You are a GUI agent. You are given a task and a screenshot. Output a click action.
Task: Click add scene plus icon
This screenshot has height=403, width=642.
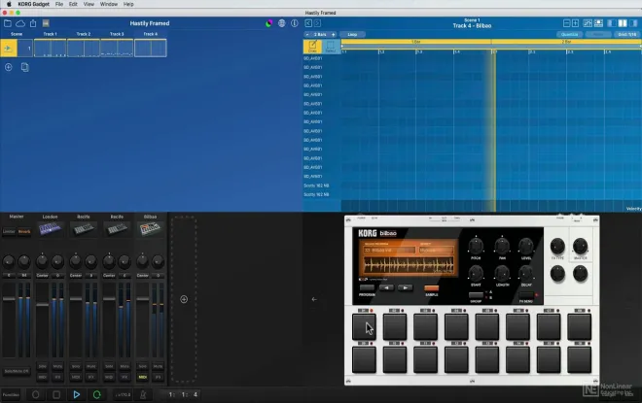coord(8,67)
